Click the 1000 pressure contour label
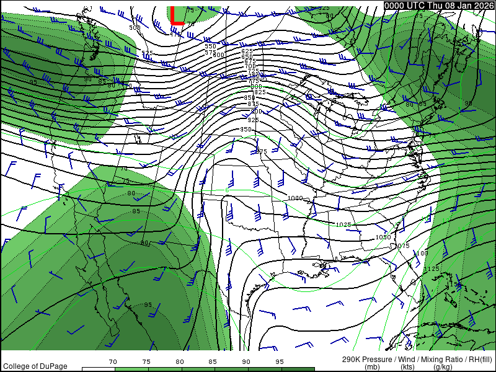 click(295, 198)
